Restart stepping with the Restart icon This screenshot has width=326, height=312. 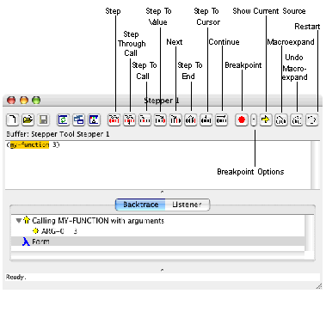tap(311, 119)
